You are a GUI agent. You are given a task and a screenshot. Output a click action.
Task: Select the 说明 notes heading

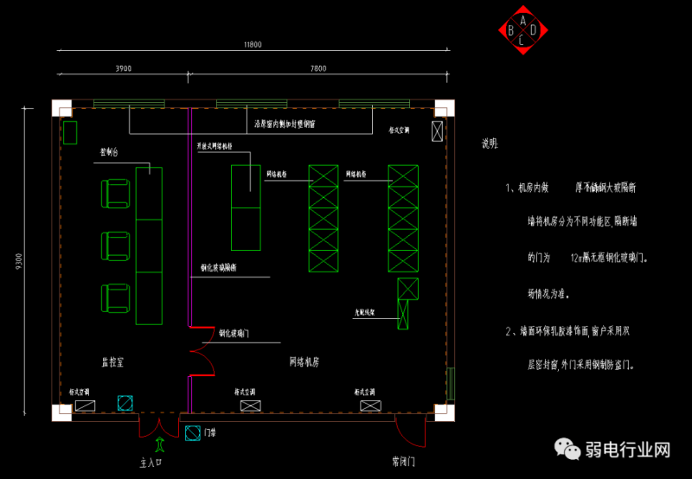click(490, 144)
